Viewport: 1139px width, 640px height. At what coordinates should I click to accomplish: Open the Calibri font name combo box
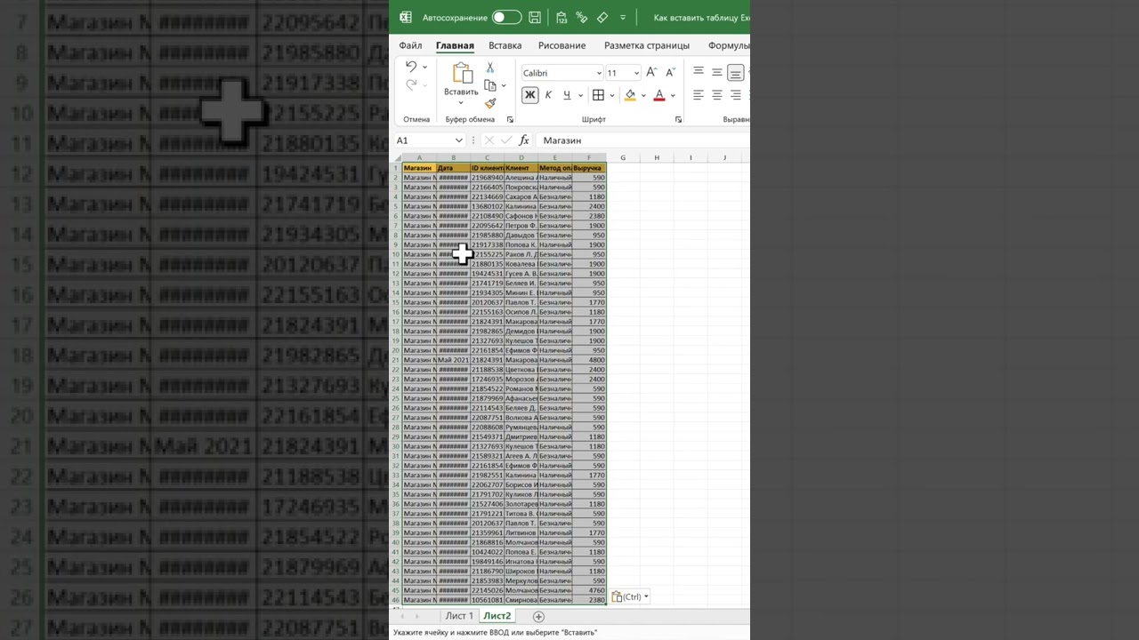562,73
